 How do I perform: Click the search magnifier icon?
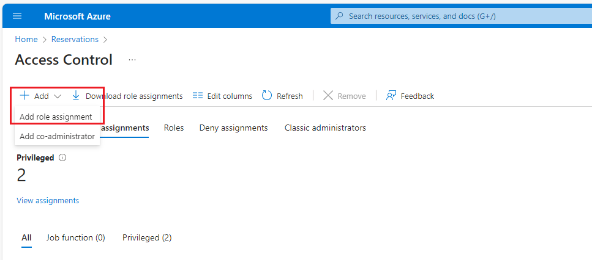pyautogui.click(x=340, y=16)
